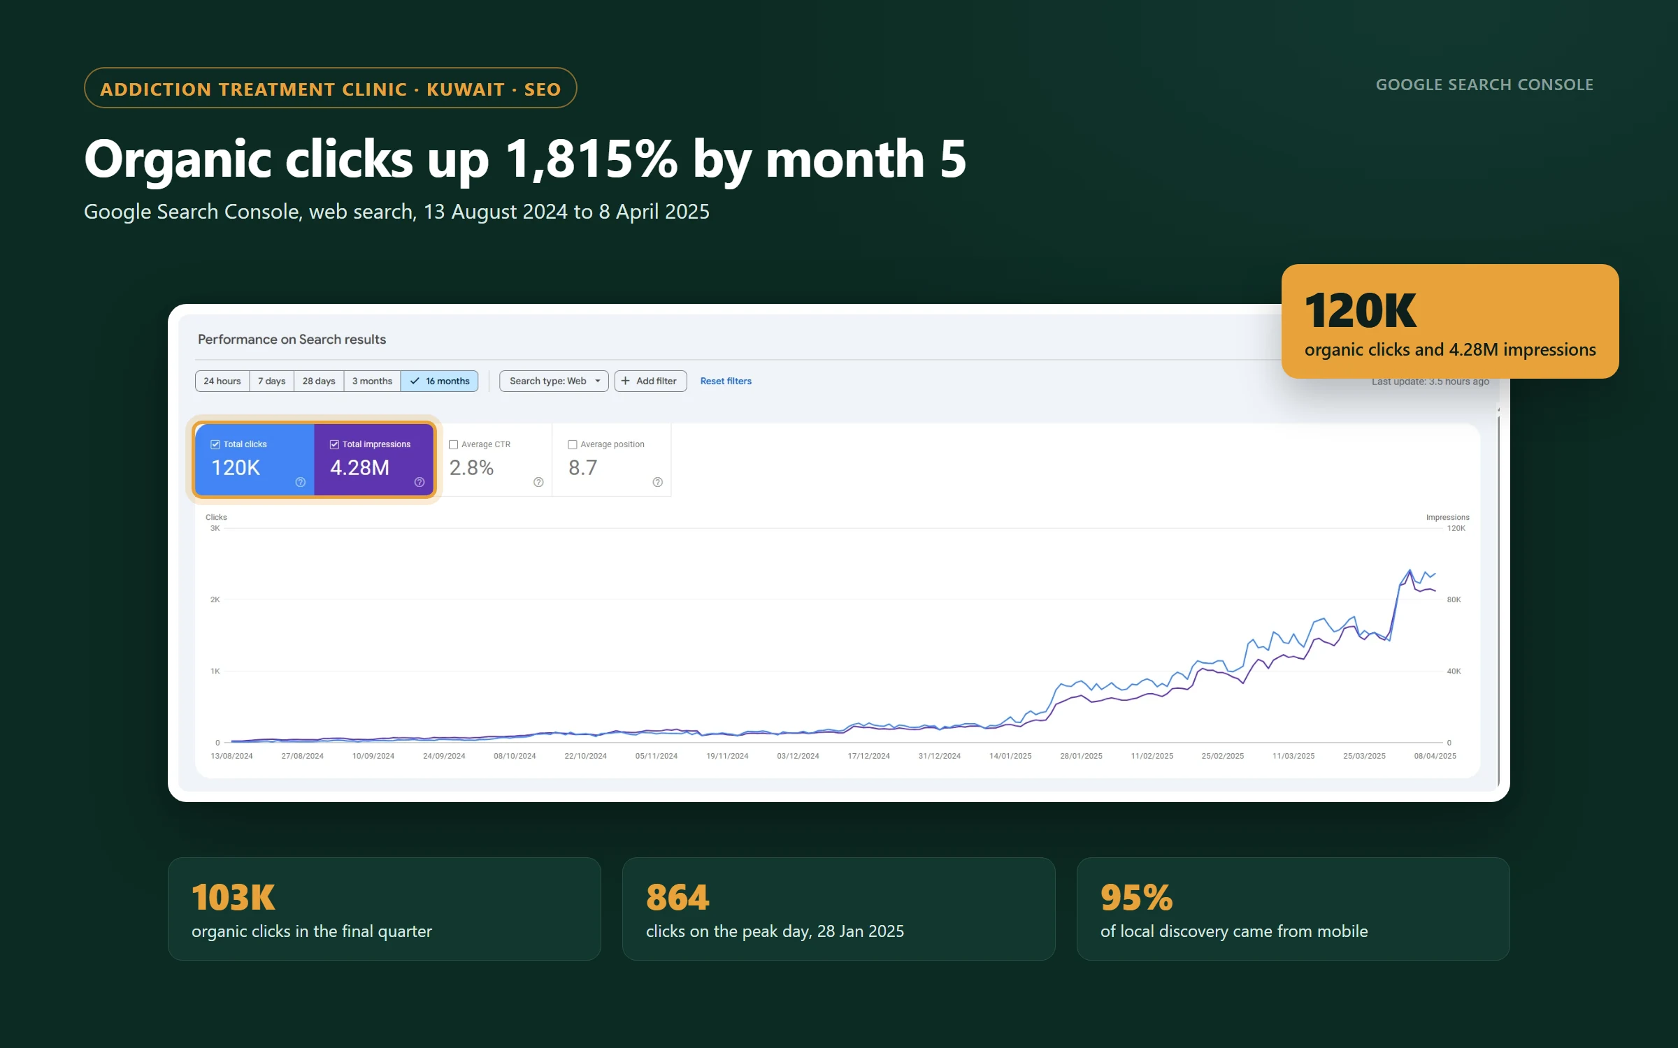This screenshot has height=1048, width=1678.
Task: Click the Performance on Search results heading
Action: (292, 339)
